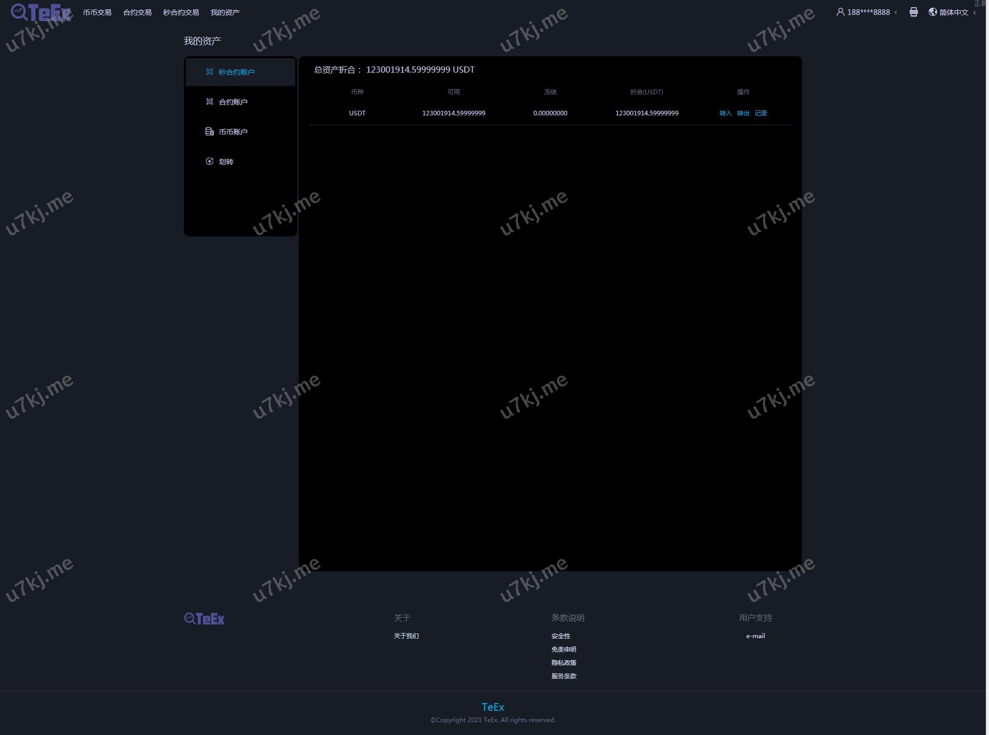The image size is (989, 735).
Task: Select 秒合约交易 navigation item
Action: pyautogui.click(x=181, y=12)
